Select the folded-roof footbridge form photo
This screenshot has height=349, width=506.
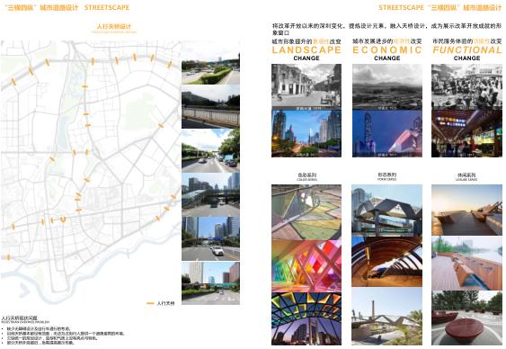pos(386,210)
